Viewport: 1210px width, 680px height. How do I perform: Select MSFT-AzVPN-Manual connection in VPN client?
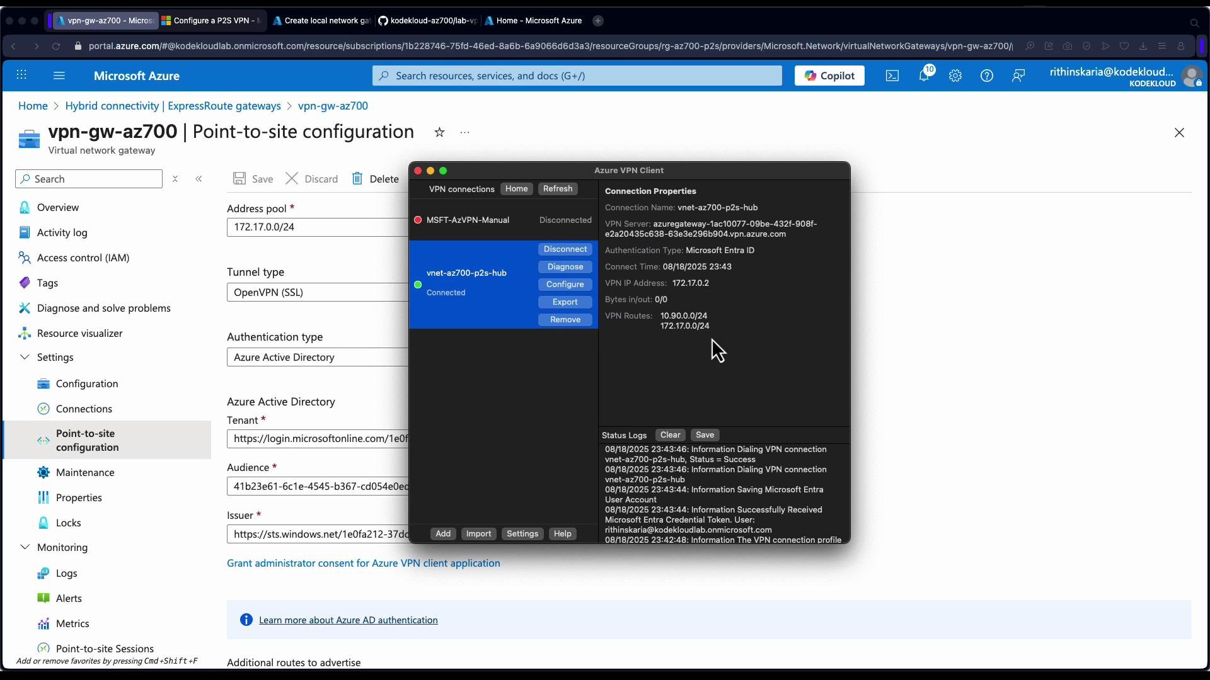(x=503, y=220)
